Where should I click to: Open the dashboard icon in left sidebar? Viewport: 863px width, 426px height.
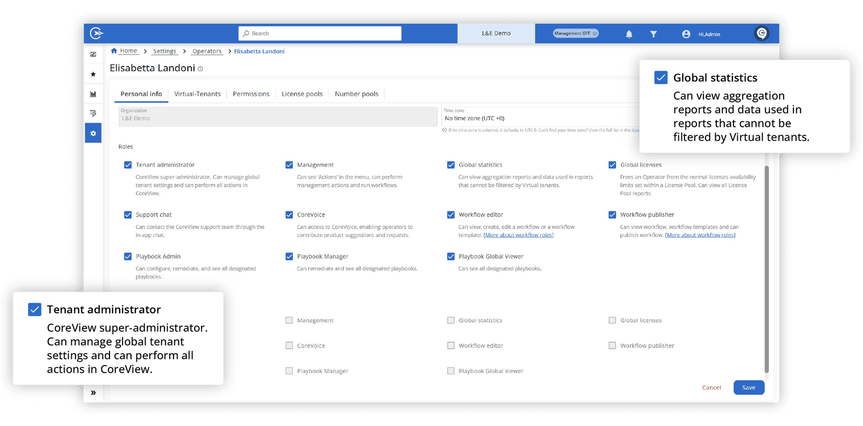pos(93,54)
